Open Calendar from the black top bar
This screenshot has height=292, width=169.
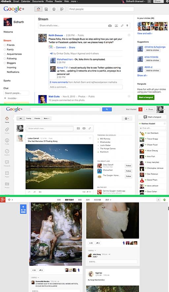pyautogui.click(x=26, y=1)
